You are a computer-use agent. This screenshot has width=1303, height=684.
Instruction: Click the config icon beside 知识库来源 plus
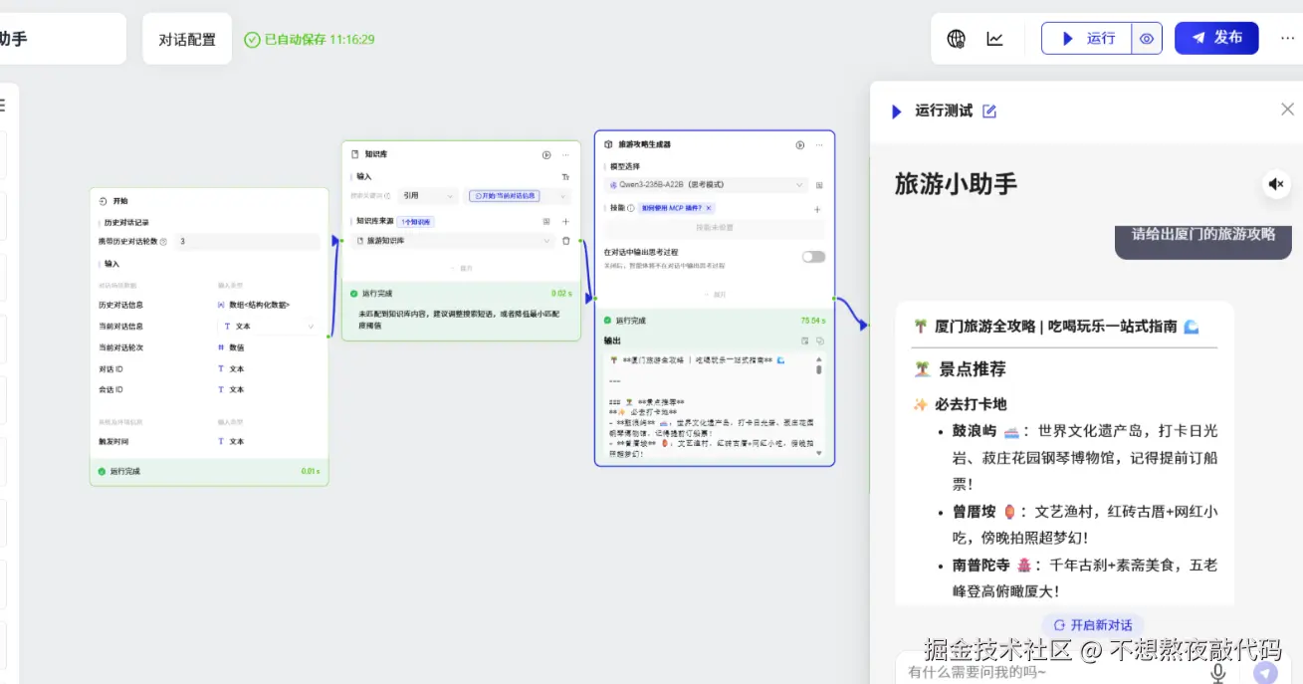(x=546, y=221)
